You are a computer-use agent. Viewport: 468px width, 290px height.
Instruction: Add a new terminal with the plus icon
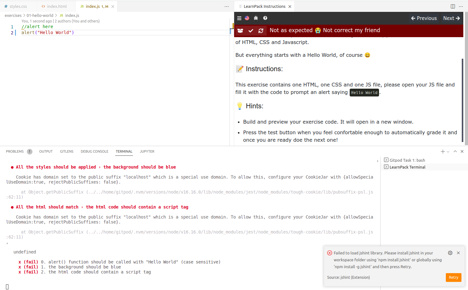(x=442, y=151)
